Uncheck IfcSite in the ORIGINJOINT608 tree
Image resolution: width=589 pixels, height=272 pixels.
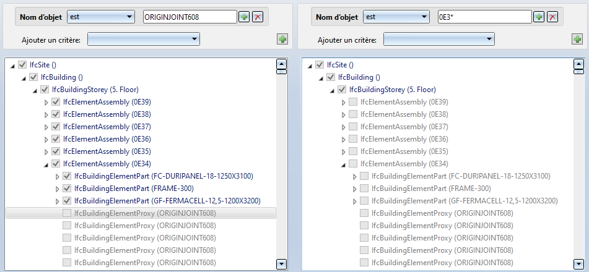point(22,65)
